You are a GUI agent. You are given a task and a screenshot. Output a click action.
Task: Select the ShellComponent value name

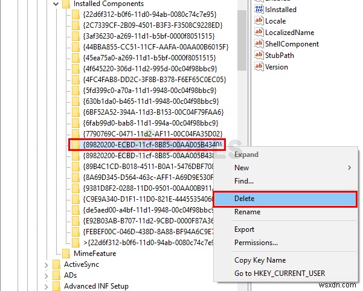click(x=292, y=44)
